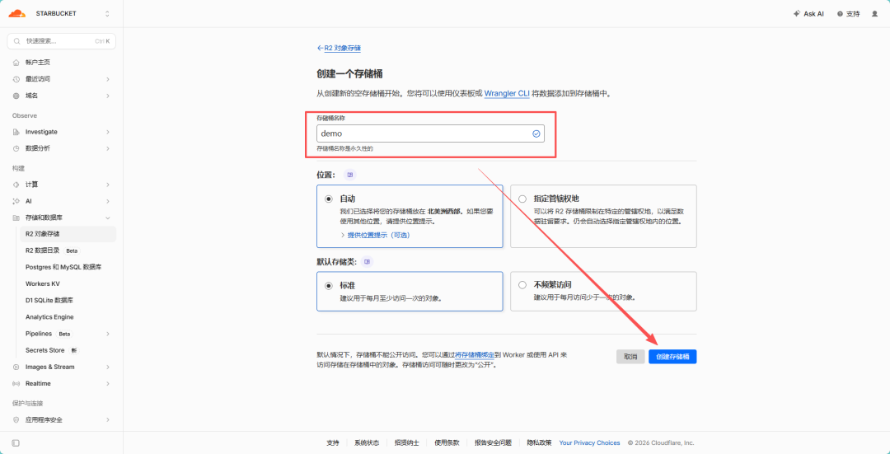Expand the Images & Stream chevron

tap(108, 367)
